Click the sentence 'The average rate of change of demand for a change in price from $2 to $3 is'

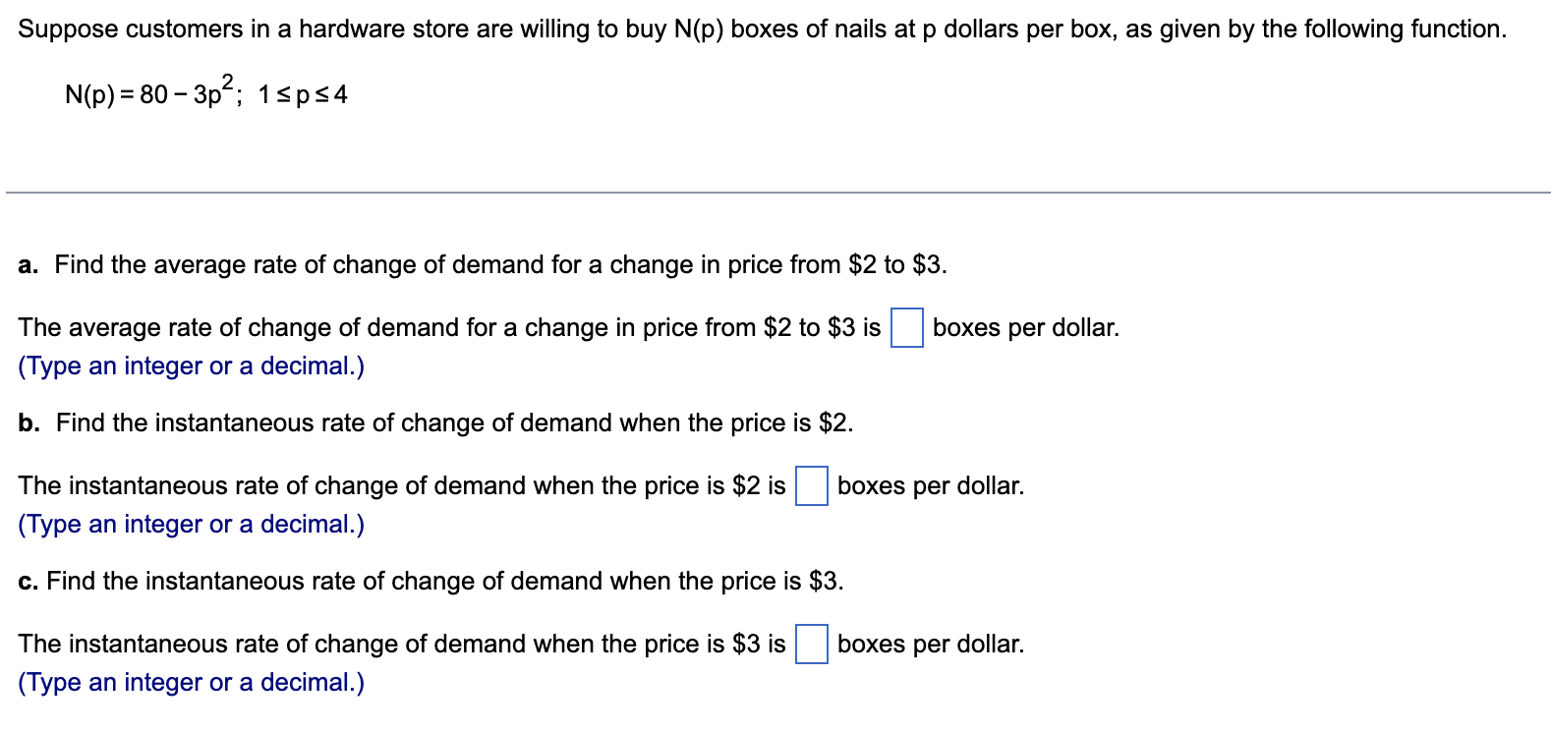(x=449, y=328)
